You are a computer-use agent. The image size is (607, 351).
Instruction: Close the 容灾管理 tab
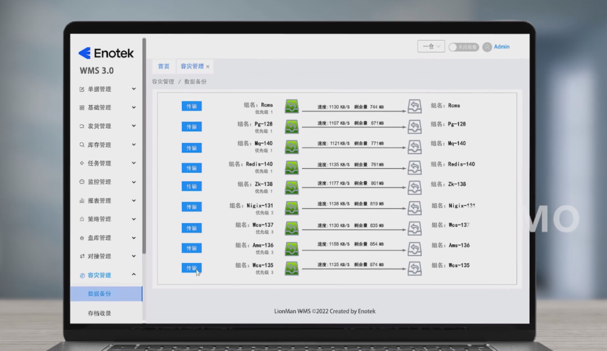point(208,66)
